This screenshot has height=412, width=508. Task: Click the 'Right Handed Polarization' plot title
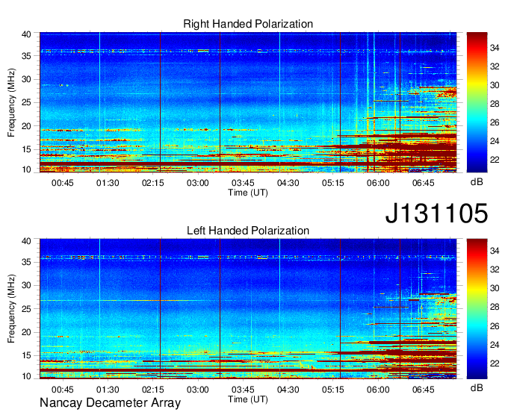[x=248, y=24]
